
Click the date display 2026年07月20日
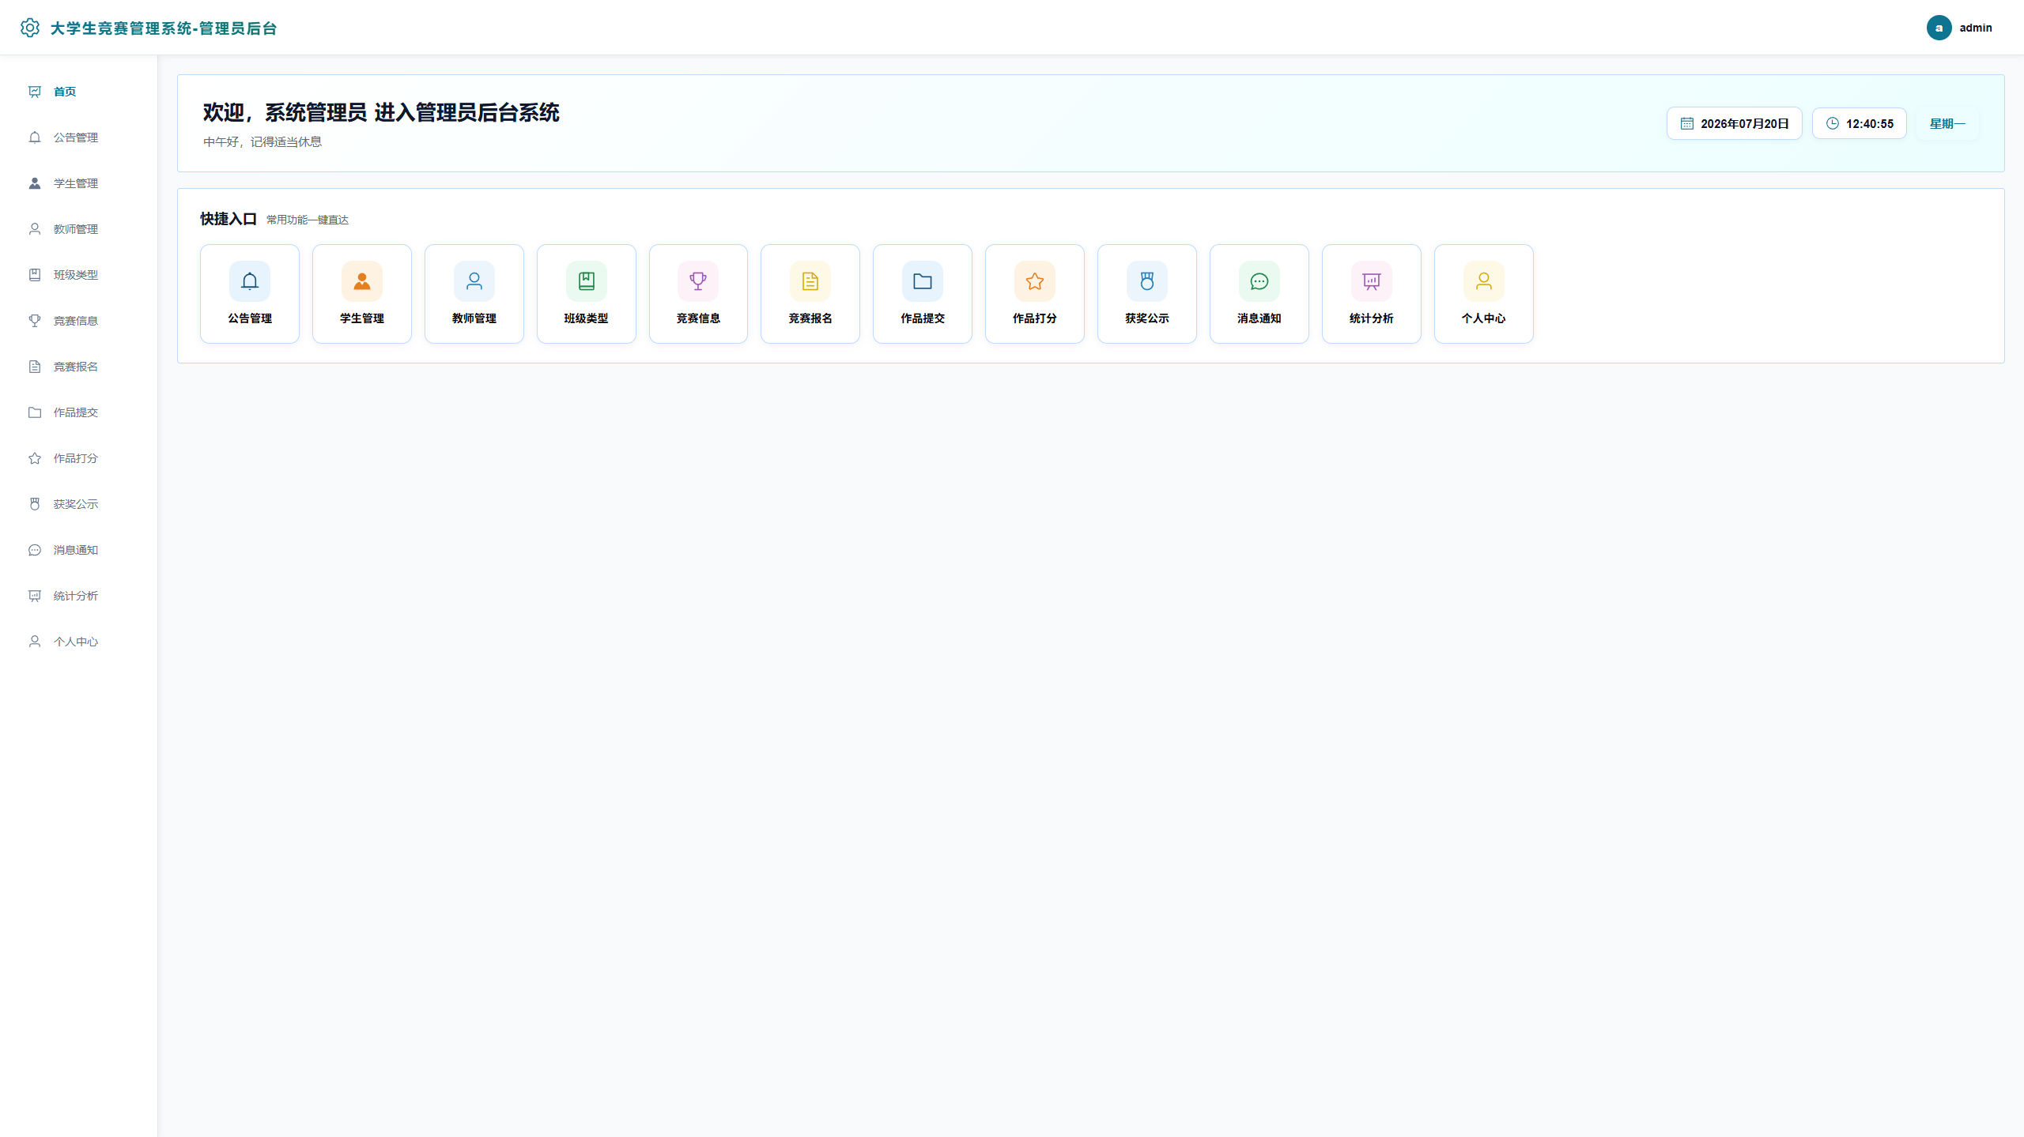pyautogui.click(x=1735, y=123)
